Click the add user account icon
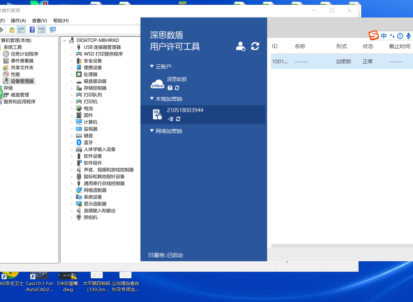The width and height of the screenshot is (413, 302). tap(241, 46)
